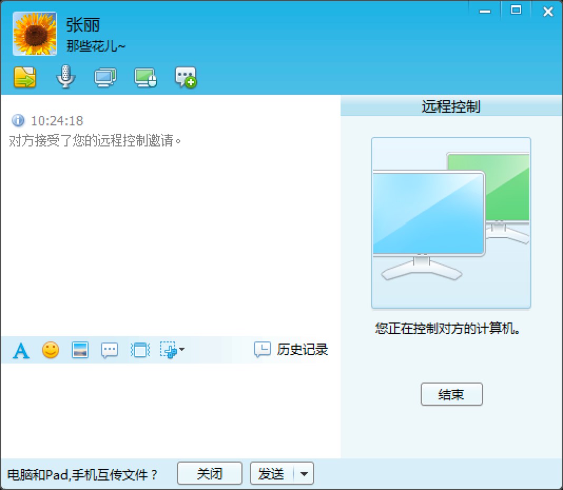Screen dimensions: 563x490
Task: Click 张丽's sunflower avatar
Action: [34, 33]
